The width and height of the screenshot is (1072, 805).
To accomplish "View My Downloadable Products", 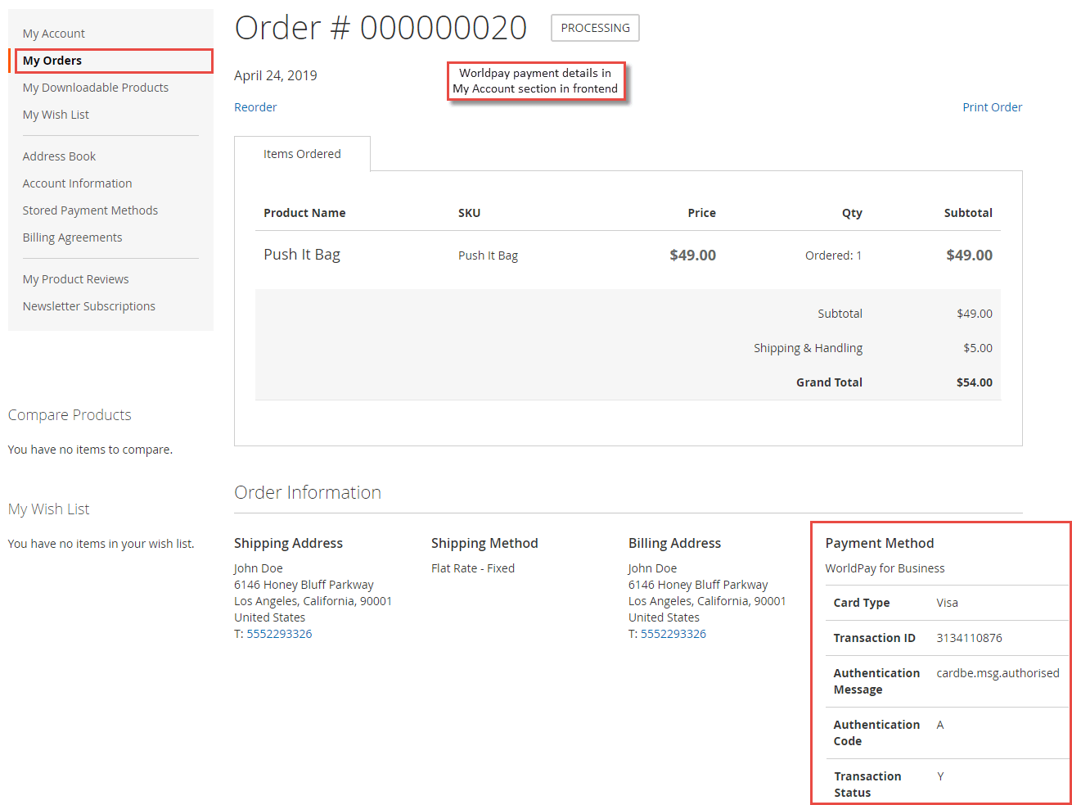I will coord(95,87).
